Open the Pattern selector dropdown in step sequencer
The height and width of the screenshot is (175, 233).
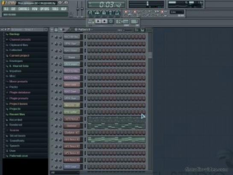(x=84, y=30)
